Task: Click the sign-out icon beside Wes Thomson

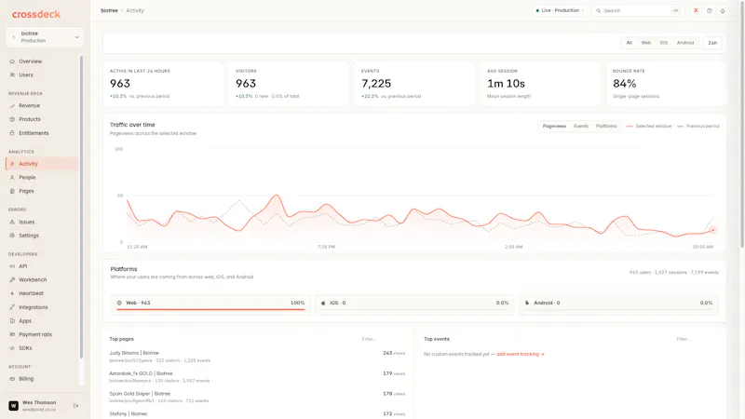Action: tap(76, 406)
